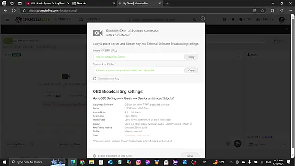Open the tokens balance dropdown
The height and width of the screenshot is (166, 295).
click(x=265, y=19)
